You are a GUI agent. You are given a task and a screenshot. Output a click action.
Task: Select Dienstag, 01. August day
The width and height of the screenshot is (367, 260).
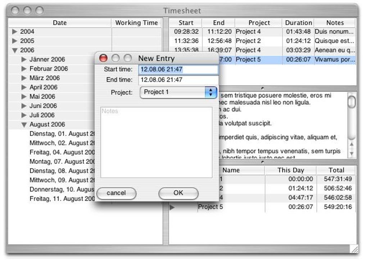(62, 134)
